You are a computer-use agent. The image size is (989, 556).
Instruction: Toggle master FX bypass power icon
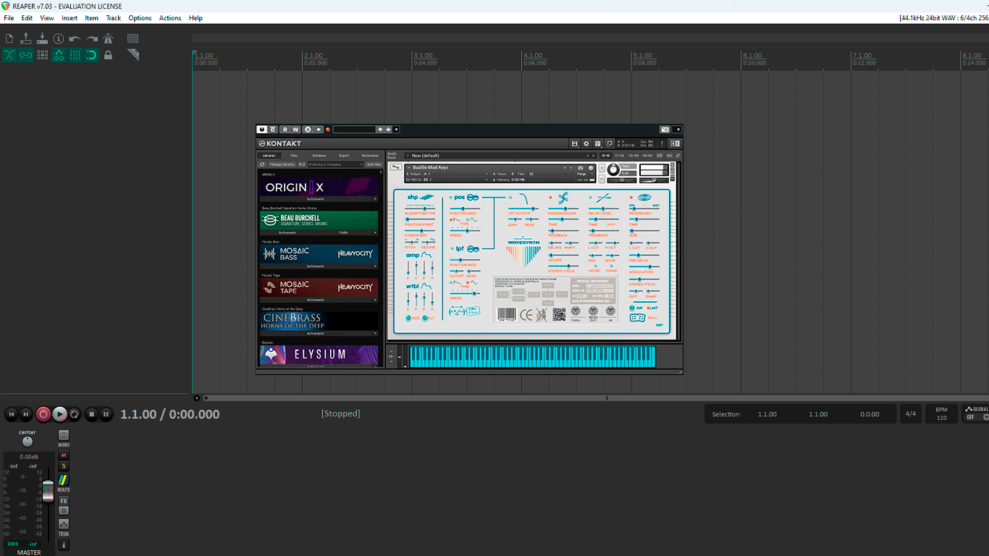[x=64, y=510]
